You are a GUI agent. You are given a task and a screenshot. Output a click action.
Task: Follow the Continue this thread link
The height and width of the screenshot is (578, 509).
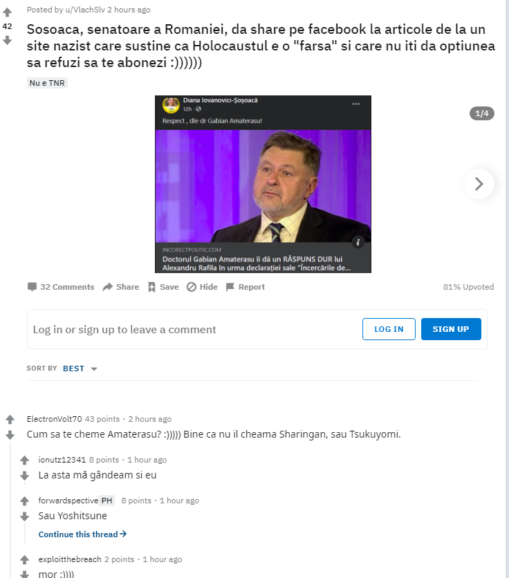pyautogui.click(x=82, y=534)
